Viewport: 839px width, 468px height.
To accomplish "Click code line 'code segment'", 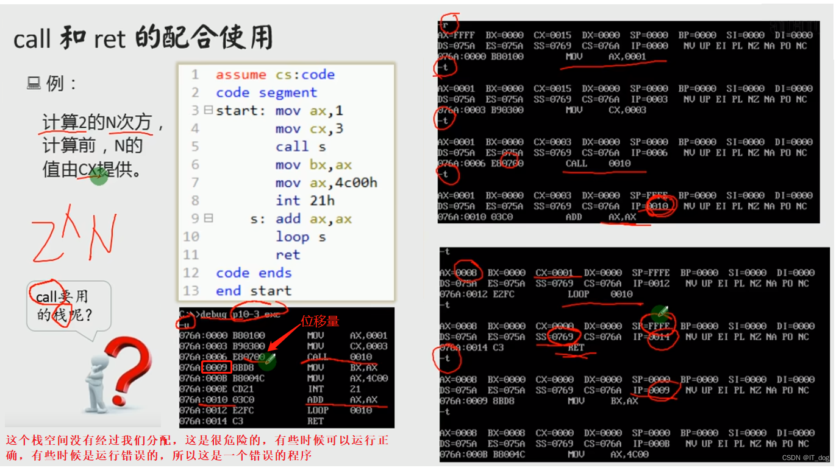I will [x=266, y=93].
